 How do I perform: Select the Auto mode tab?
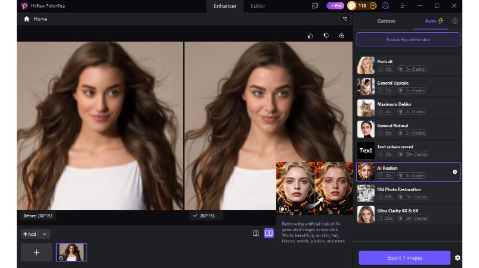[434, 21]
